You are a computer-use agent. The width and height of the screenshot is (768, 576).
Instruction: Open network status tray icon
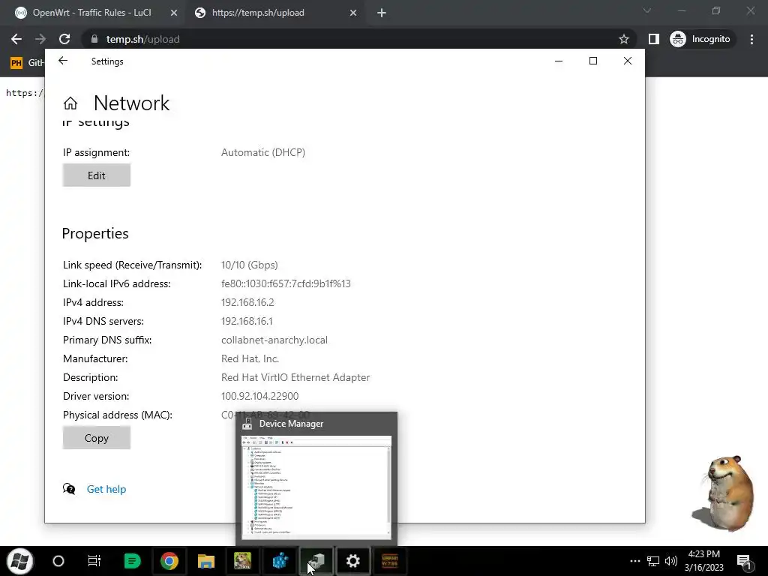(x=653, y=561)
